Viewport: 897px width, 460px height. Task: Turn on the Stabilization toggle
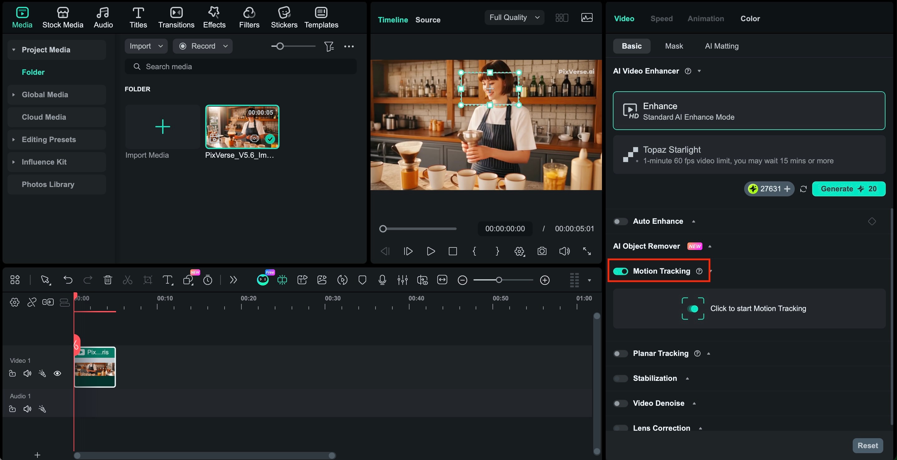(x=620, y=379)
